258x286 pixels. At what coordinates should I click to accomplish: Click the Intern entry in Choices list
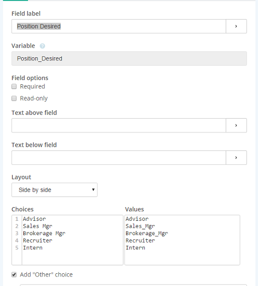33,248
